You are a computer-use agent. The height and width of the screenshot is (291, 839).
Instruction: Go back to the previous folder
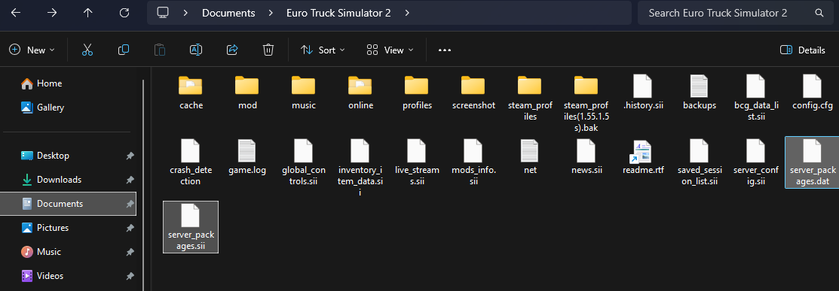pyautogui.click(x=16, y=13)
